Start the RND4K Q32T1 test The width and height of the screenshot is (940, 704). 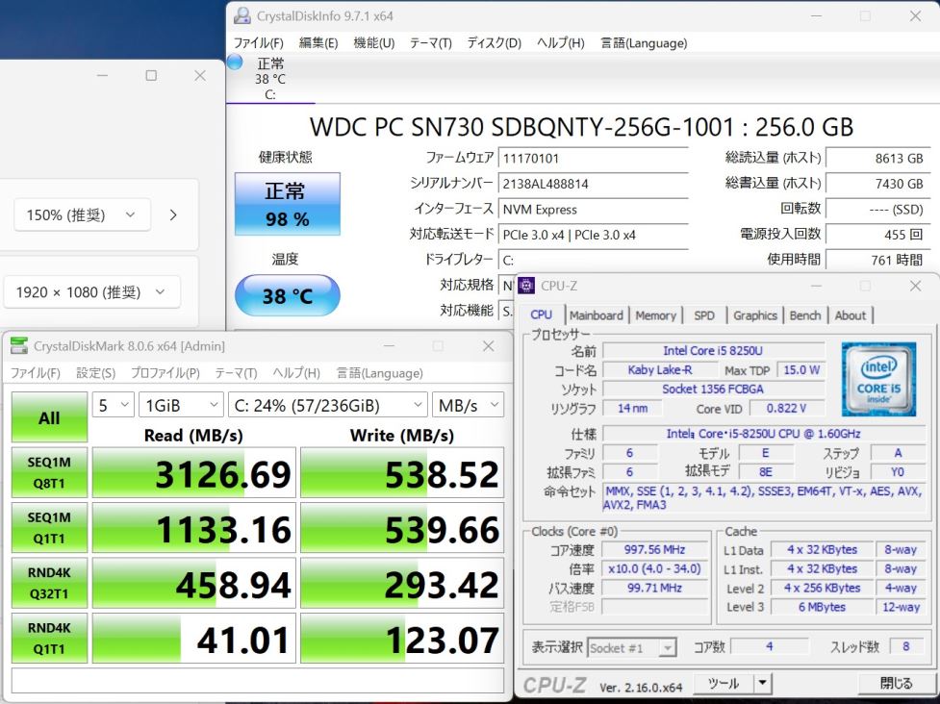click(x=49, y=583)
